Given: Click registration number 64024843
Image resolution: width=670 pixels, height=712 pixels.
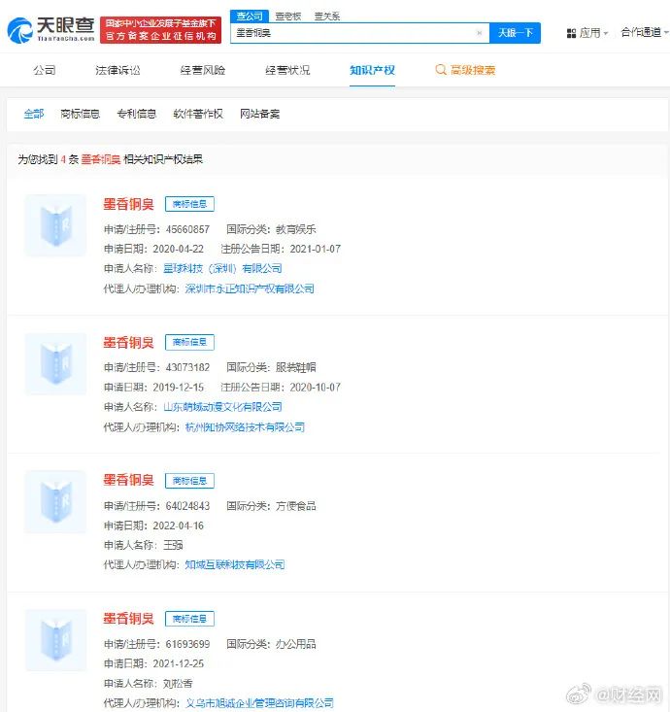Looking at the screenshot, I should (187, 506).
